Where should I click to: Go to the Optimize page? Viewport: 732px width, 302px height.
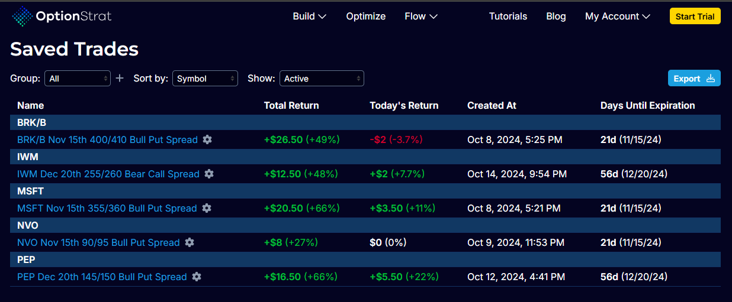tap(365, 17)
